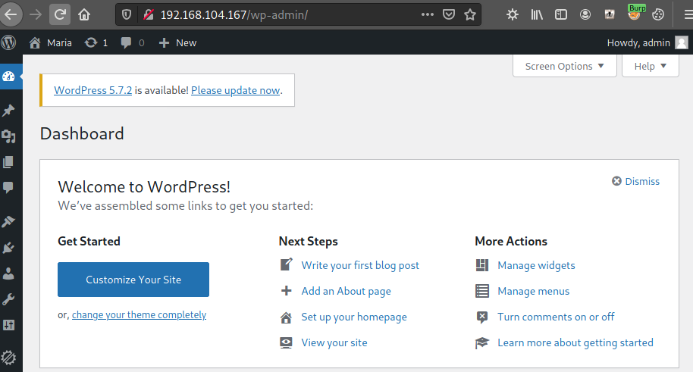Click the admin avatar image

[x=682, y=43]
